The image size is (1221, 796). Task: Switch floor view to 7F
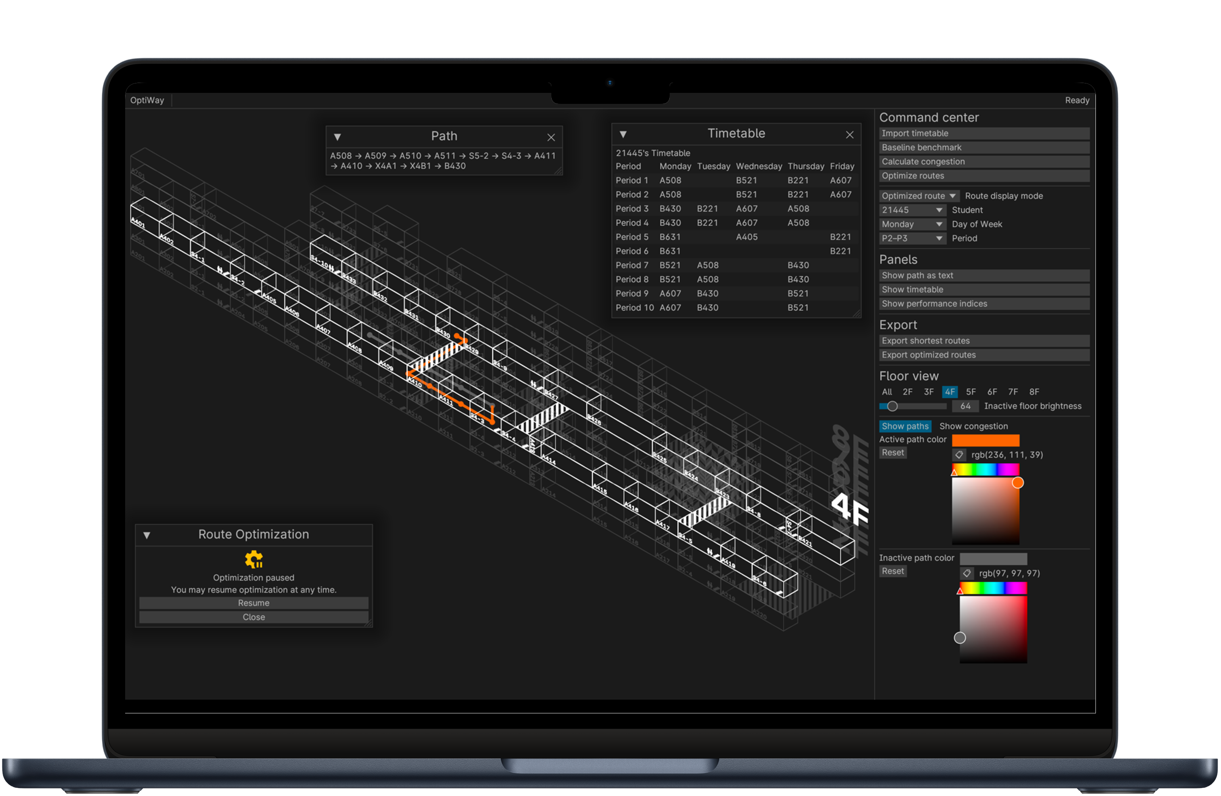click(x=1013, y=392)
